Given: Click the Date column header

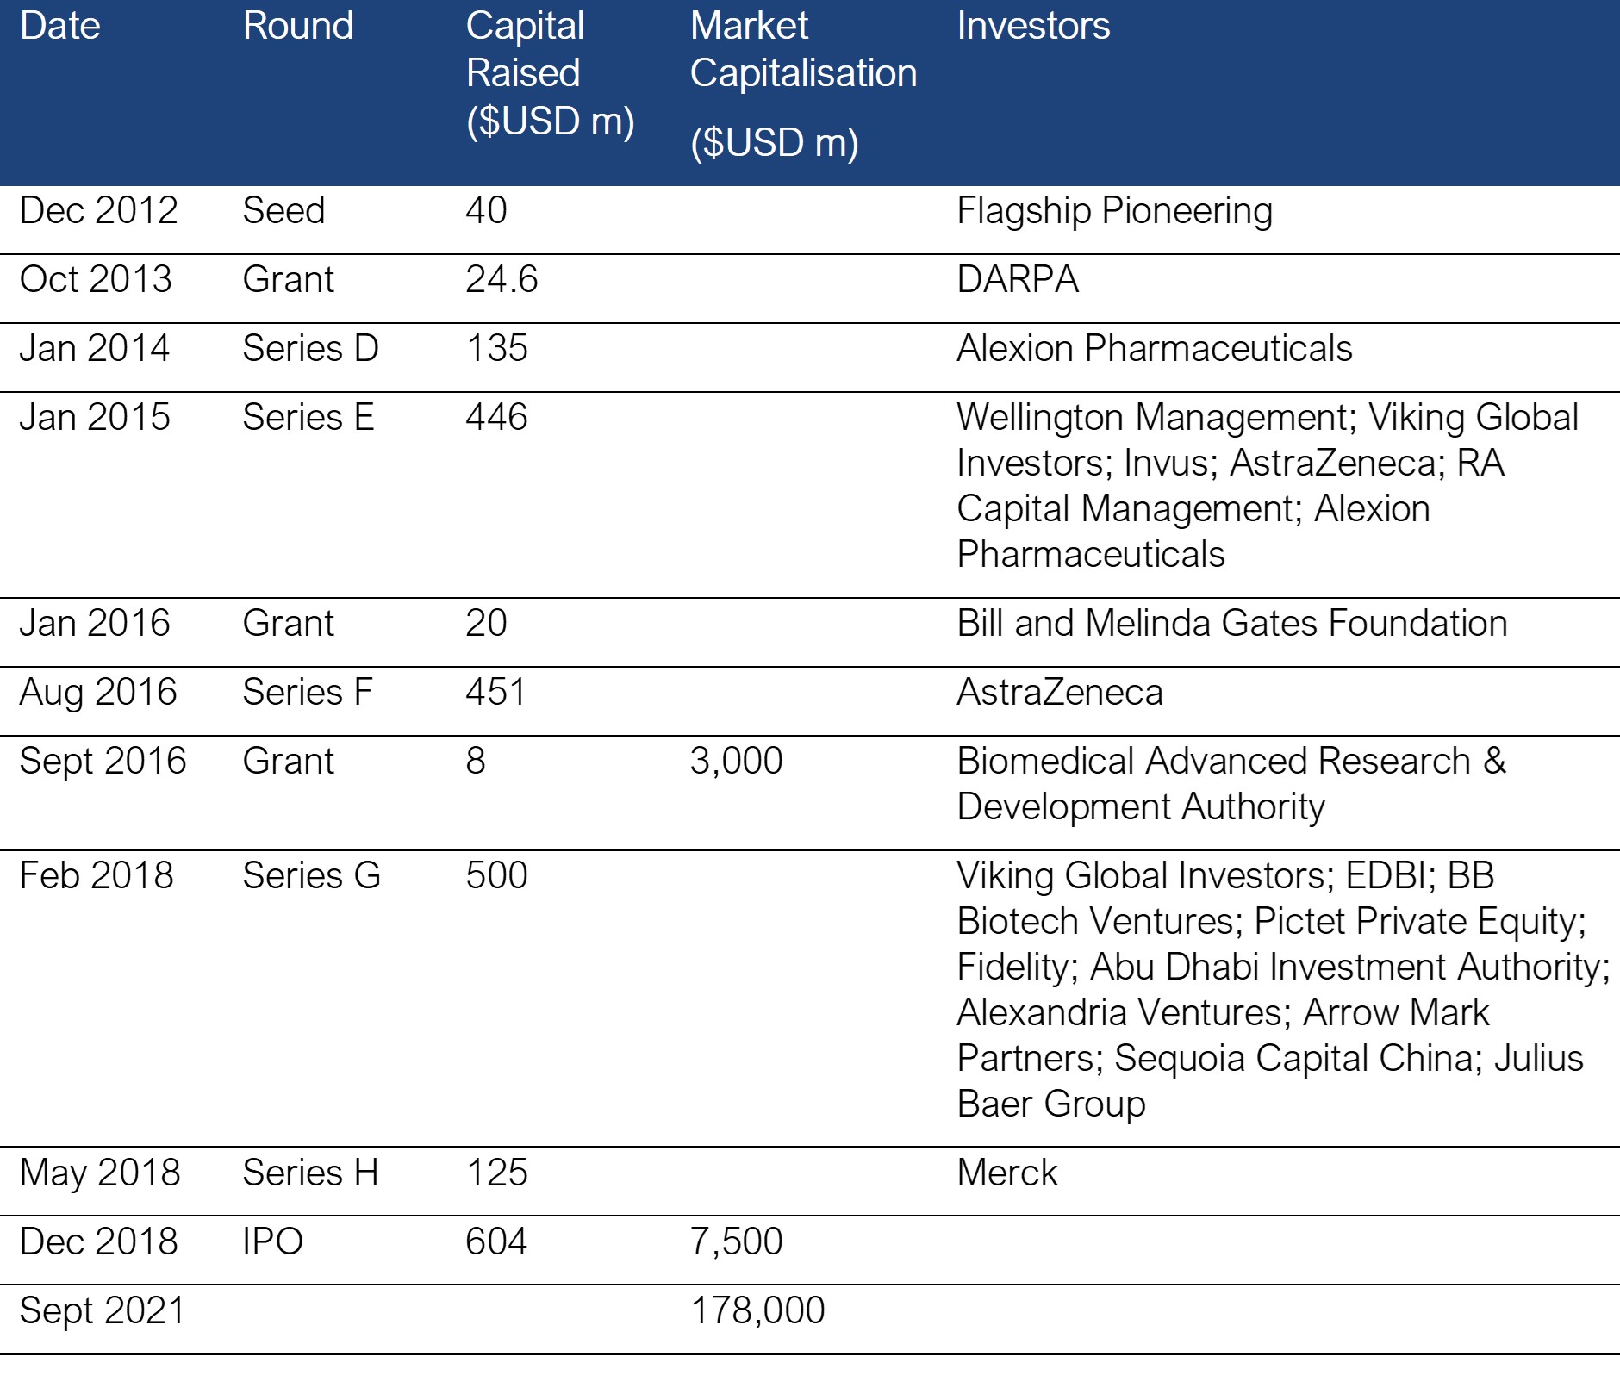Looking at the screenshot, I should [60, 26].
